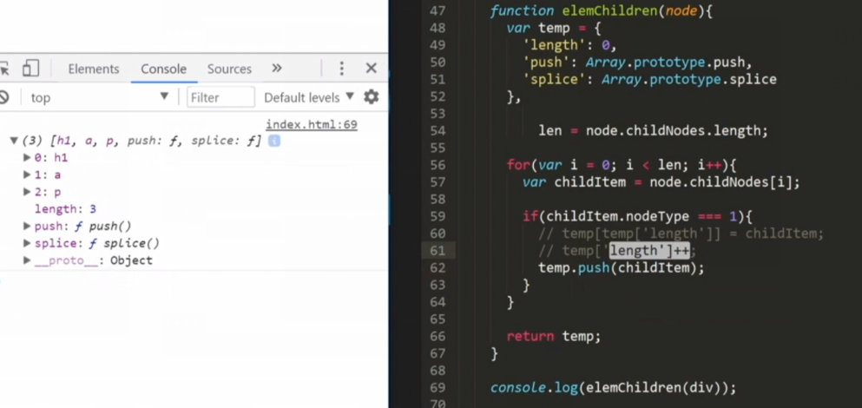
Task: Clear the console with the ban icon
Action: pyautogui.click(x=3, y=97)
